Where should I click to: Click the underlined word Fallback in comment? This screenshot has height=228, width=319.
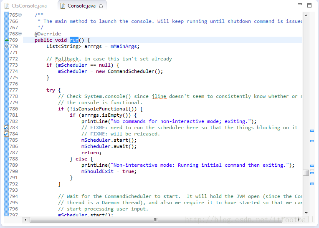click(67, 59)
